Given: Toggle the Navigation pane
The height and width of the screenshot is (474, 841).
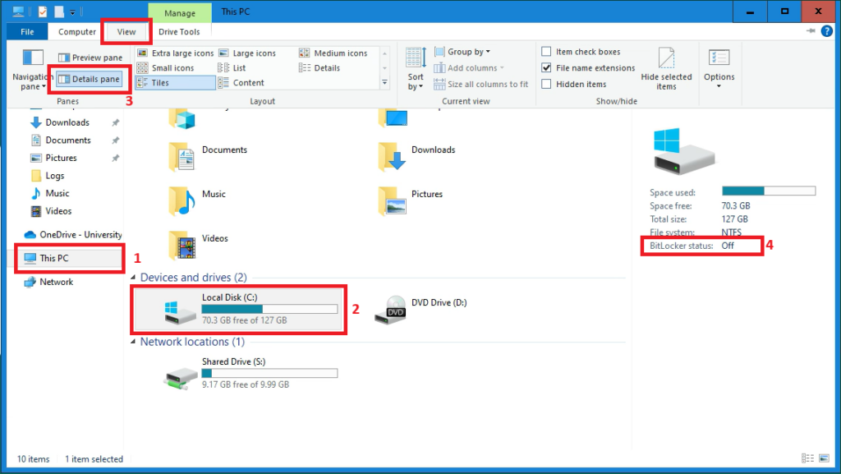Looking at the screenshot, I should 31,72.
